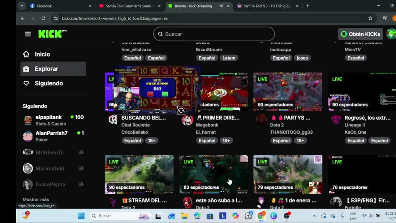The width and height of the screenshot is (396, 223).
Task: Open offline channel MarinaGold
Action: tap(53, 168)
